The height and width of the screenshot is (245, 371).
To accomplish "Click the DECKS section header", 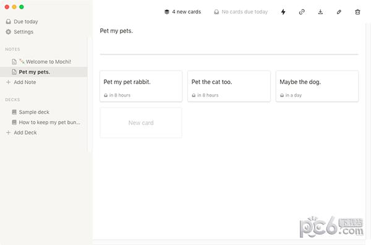I will pyautogui.click(x=12, y=100).
